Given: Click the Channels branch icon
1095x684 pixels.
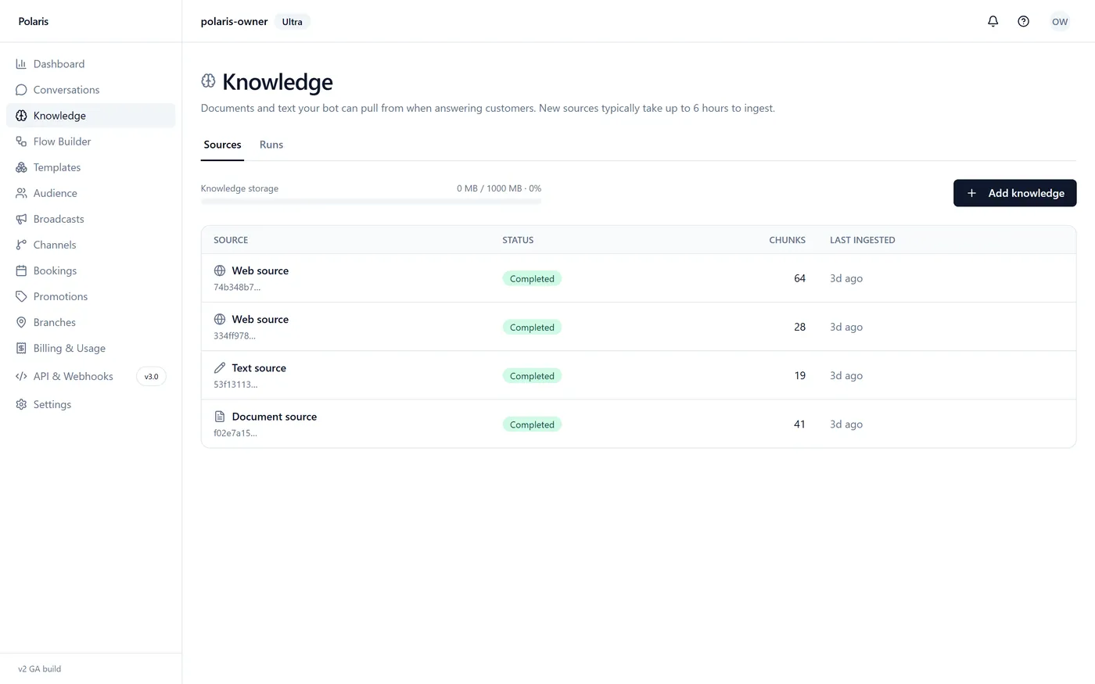Looking at the screenshot, I should 21,245.
